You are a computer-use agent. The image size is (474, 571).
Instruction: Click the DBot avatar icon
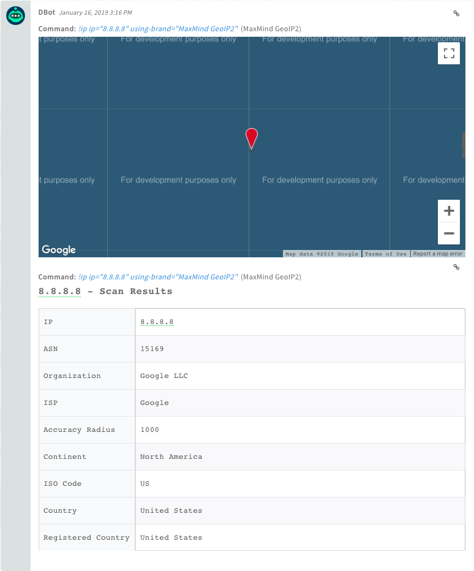[15, 16]
